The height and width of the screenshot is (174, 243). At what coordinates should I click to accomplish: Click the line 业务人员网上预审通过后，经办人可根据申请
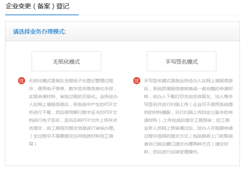tap(188, 128)
